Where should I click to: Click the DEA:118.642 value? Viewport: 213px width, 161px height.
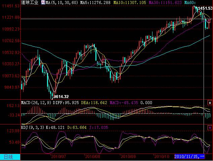click(94, 103)
